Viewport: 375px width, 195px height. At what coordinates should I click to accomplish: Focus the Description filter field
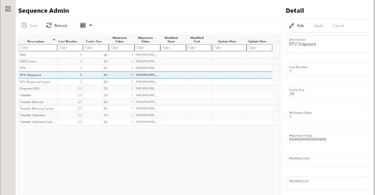(38, 48)
